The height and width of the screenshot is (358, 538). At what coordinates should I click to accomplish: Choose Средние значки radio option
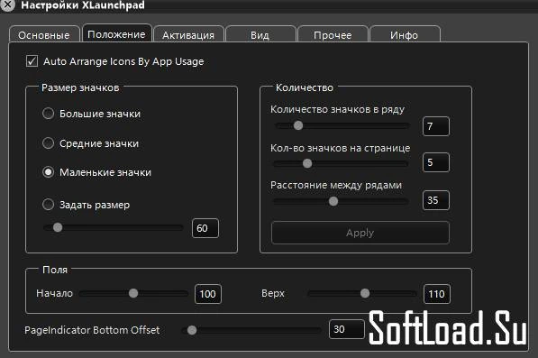(48, 142)
